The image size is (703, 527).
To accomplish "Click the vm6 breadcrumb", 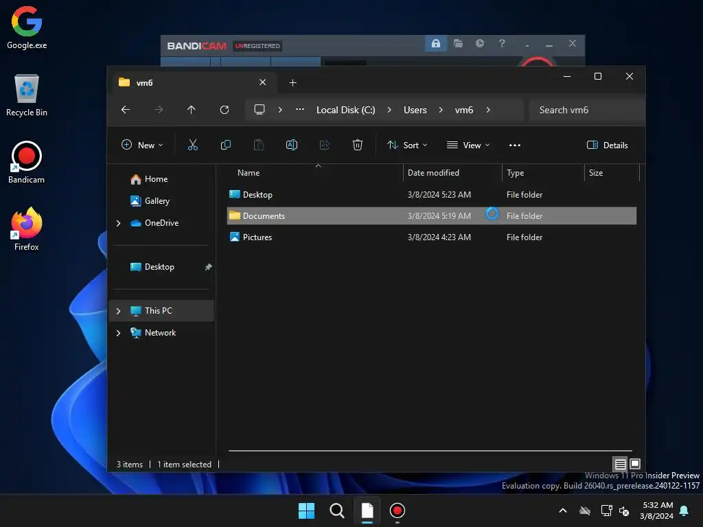I will pyautogui.click(x=464, y=110).
